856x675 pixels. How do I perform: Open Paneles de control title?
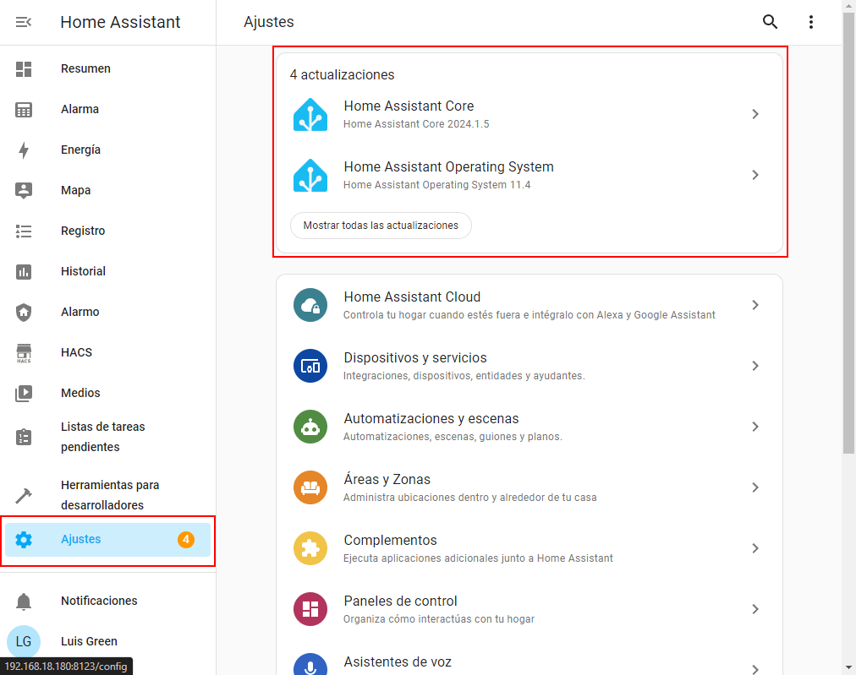(x=400, y=602)
